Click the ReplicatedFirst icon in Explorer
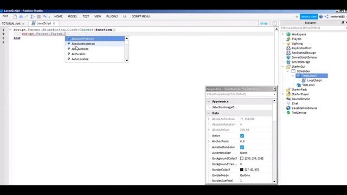The image size is (347, 195). (288, 48)
